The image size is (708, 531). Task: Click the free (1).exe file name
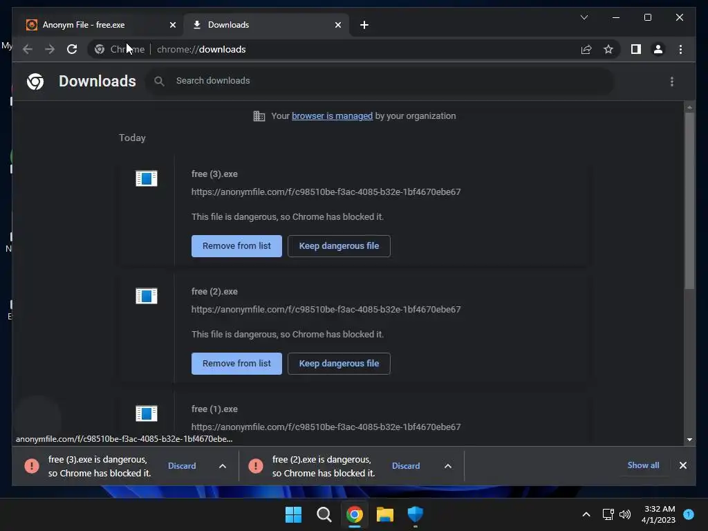click(x=214, y=409)
